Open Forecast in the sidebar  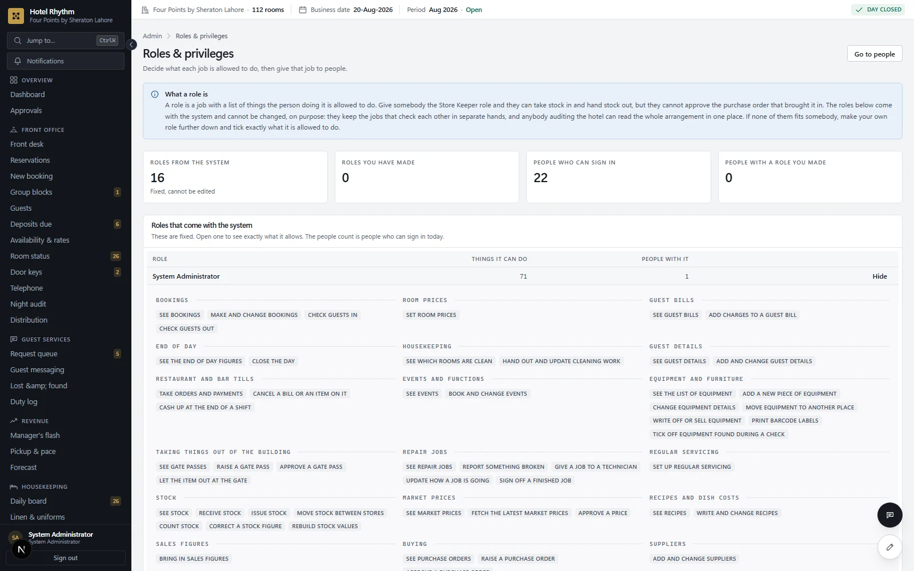(66, 468)
